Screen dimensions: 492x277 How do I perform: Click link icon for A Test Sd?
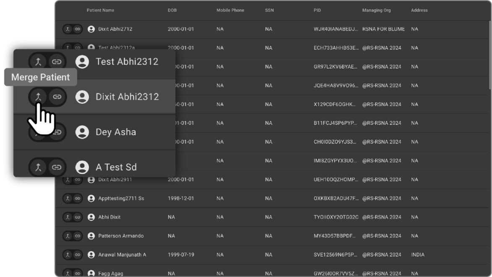[x=57, y=167]
